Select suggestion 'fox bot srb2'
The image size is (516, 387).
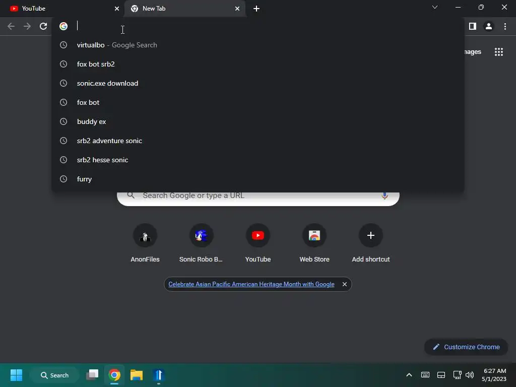pyautogui.click(x=258, y=64)
